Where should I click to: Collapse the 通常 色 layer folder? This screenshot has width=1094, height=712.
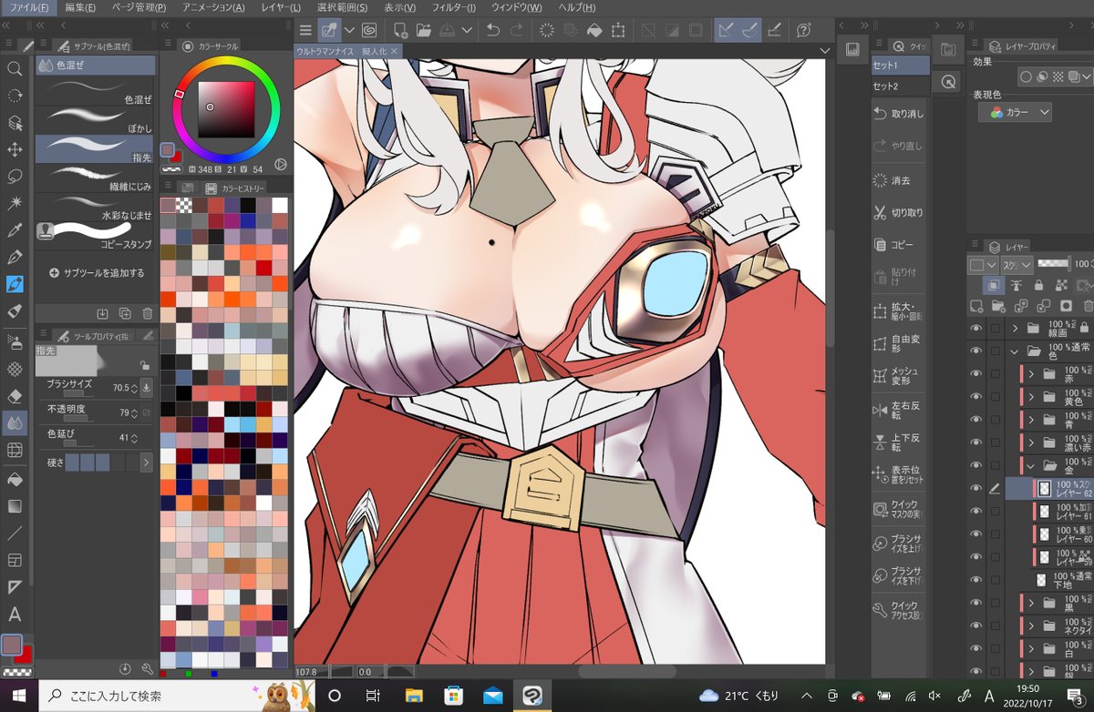point(1014,351)
